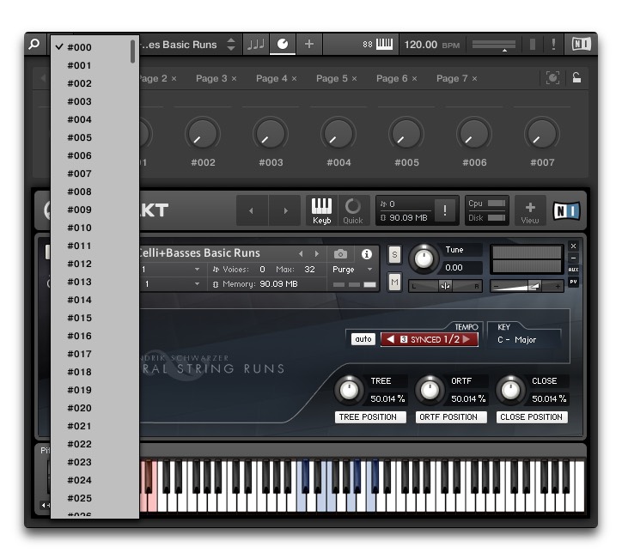Viewport: 622px width, 559px height.
Task: Open the View plus menu
Action: (x=530, y=212)
